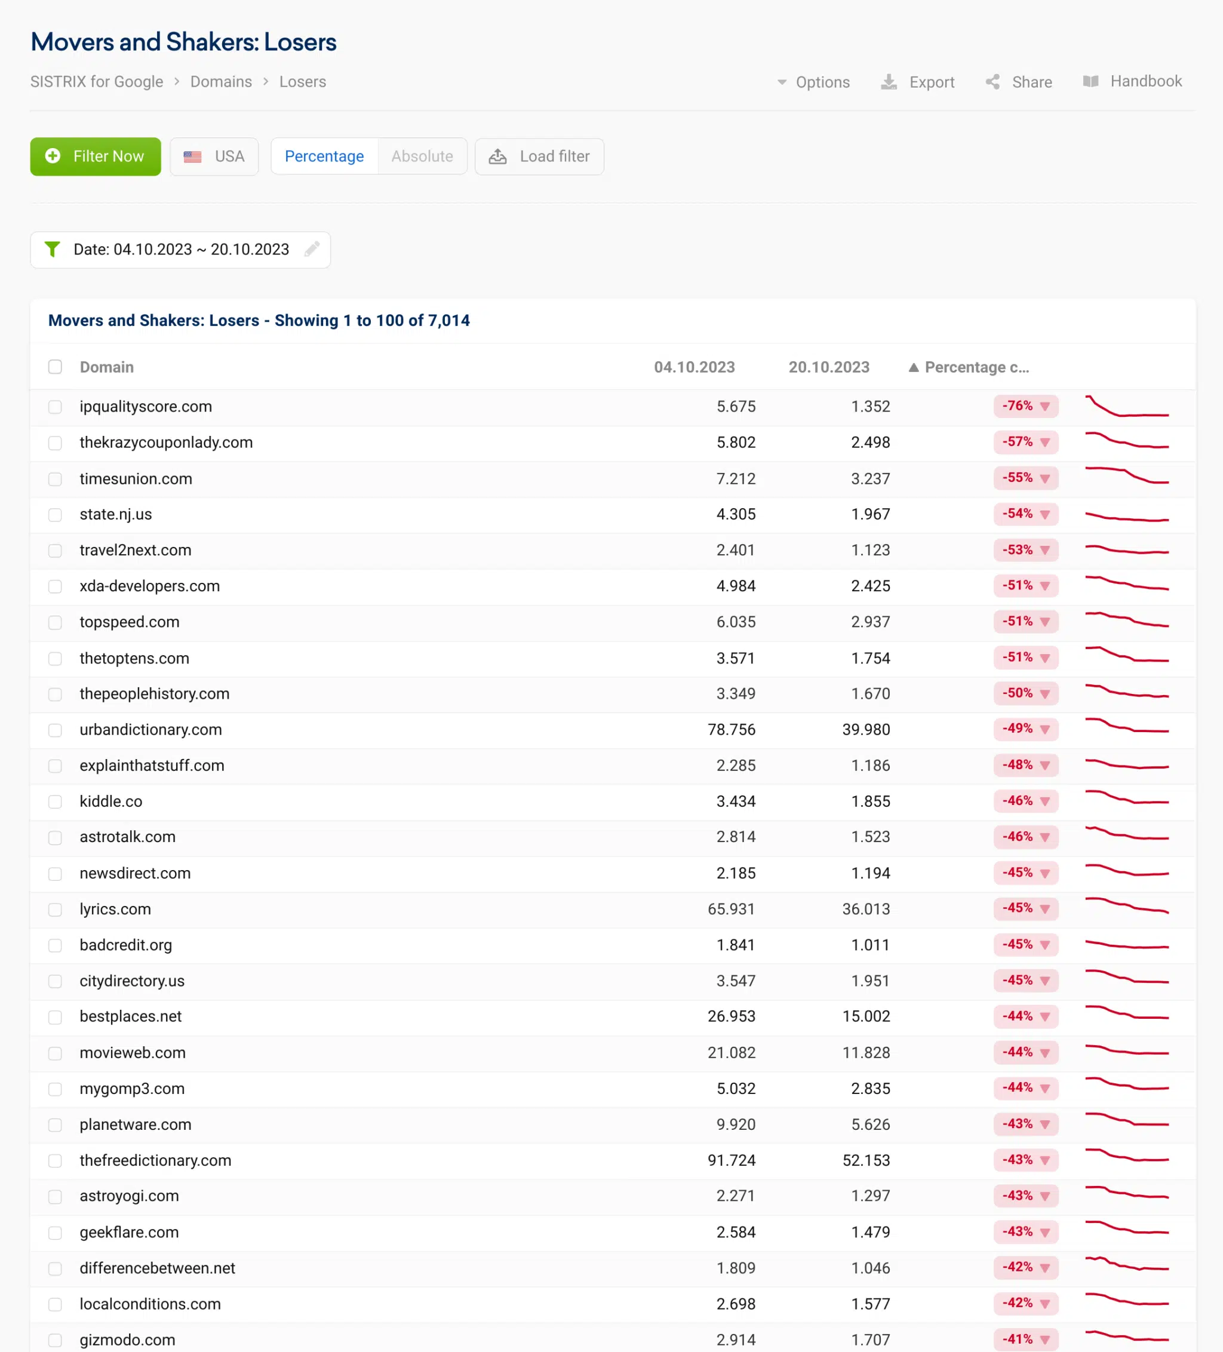Expand the Options dropdown
This screenshot has height=1352, width=1223.
click(x=813, y=82)
